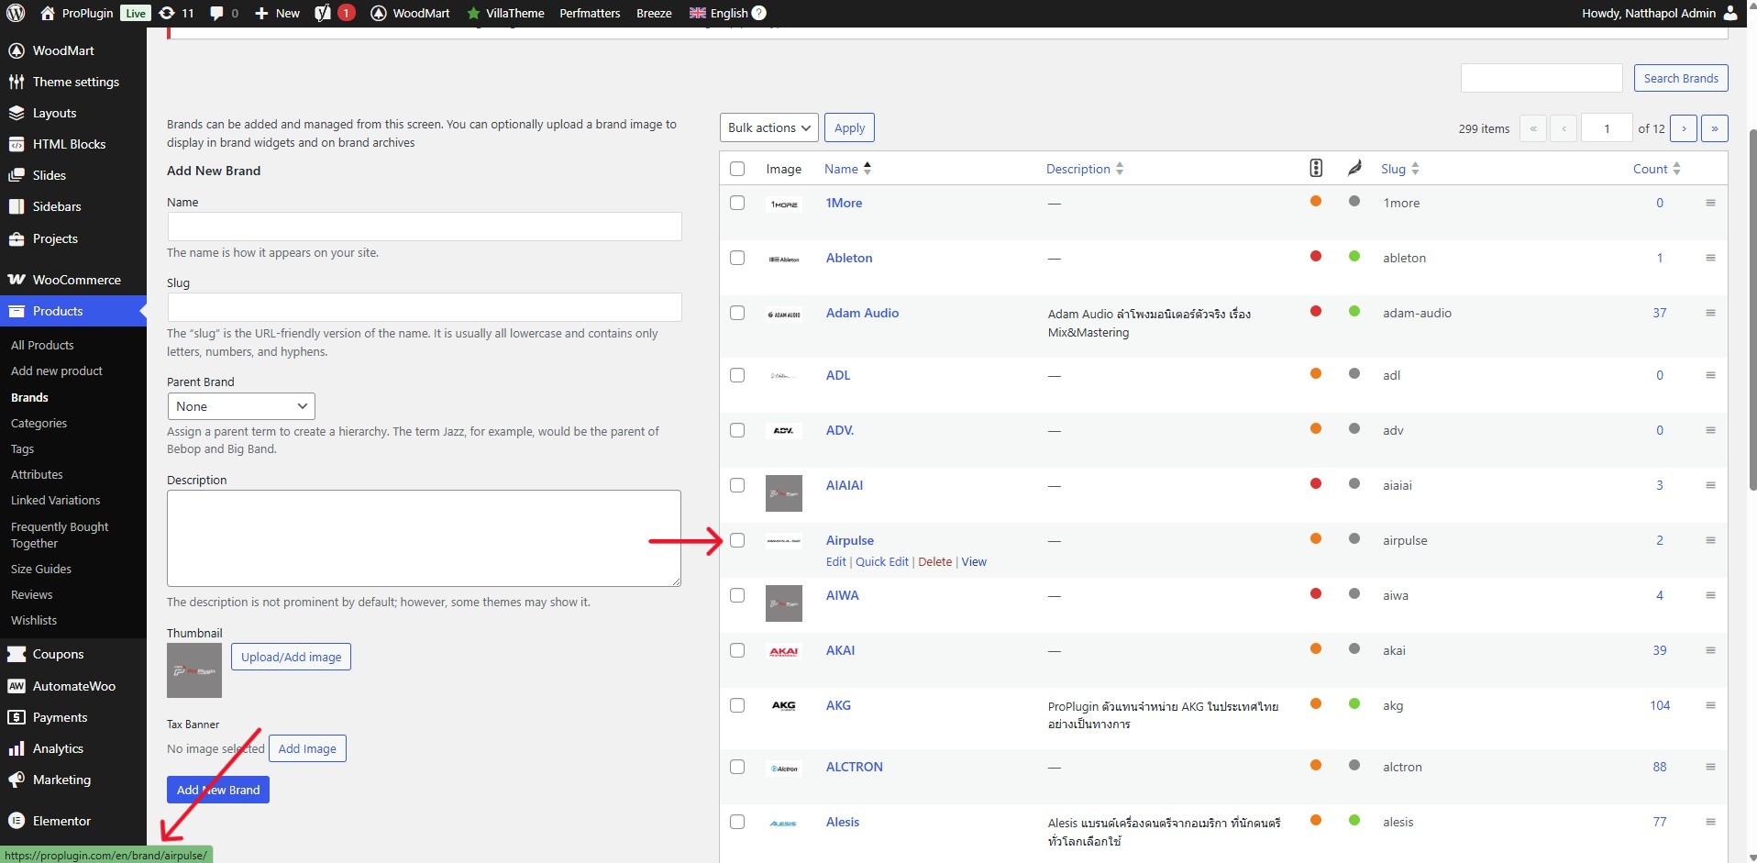Open the Bulk actions dropdown

click(x=769, y=127)
